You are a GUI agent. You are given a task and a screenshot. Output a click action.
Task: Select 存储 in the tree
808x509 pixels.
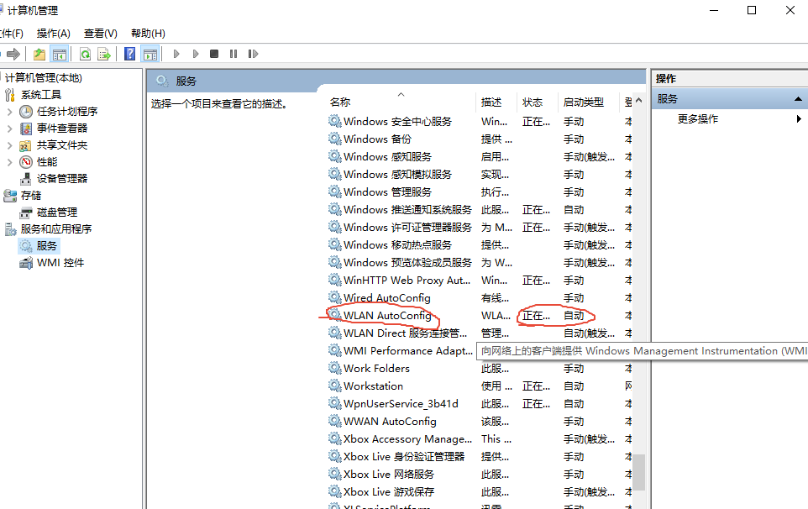(x=31, y=196)
